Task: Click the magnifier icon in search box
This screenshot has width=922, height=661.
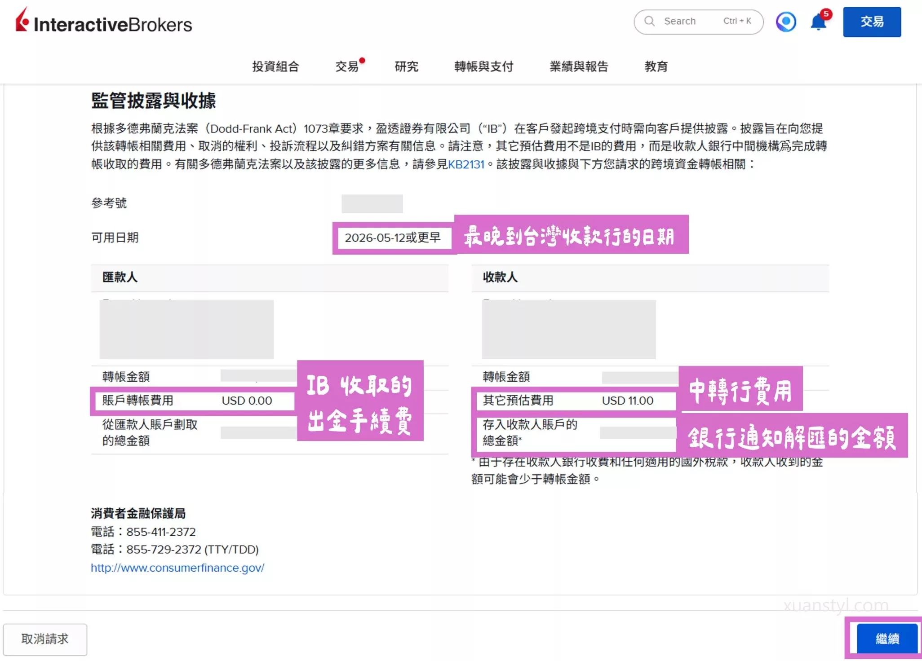Action: [x=649, y=21]
